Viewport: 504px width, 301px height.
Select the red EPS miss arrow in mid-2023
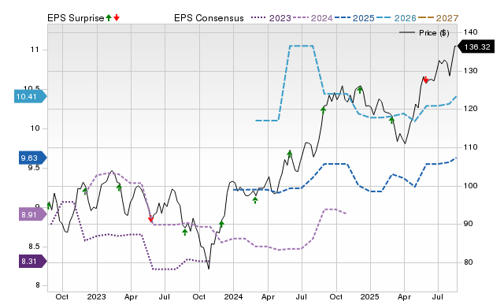point(150,219)
